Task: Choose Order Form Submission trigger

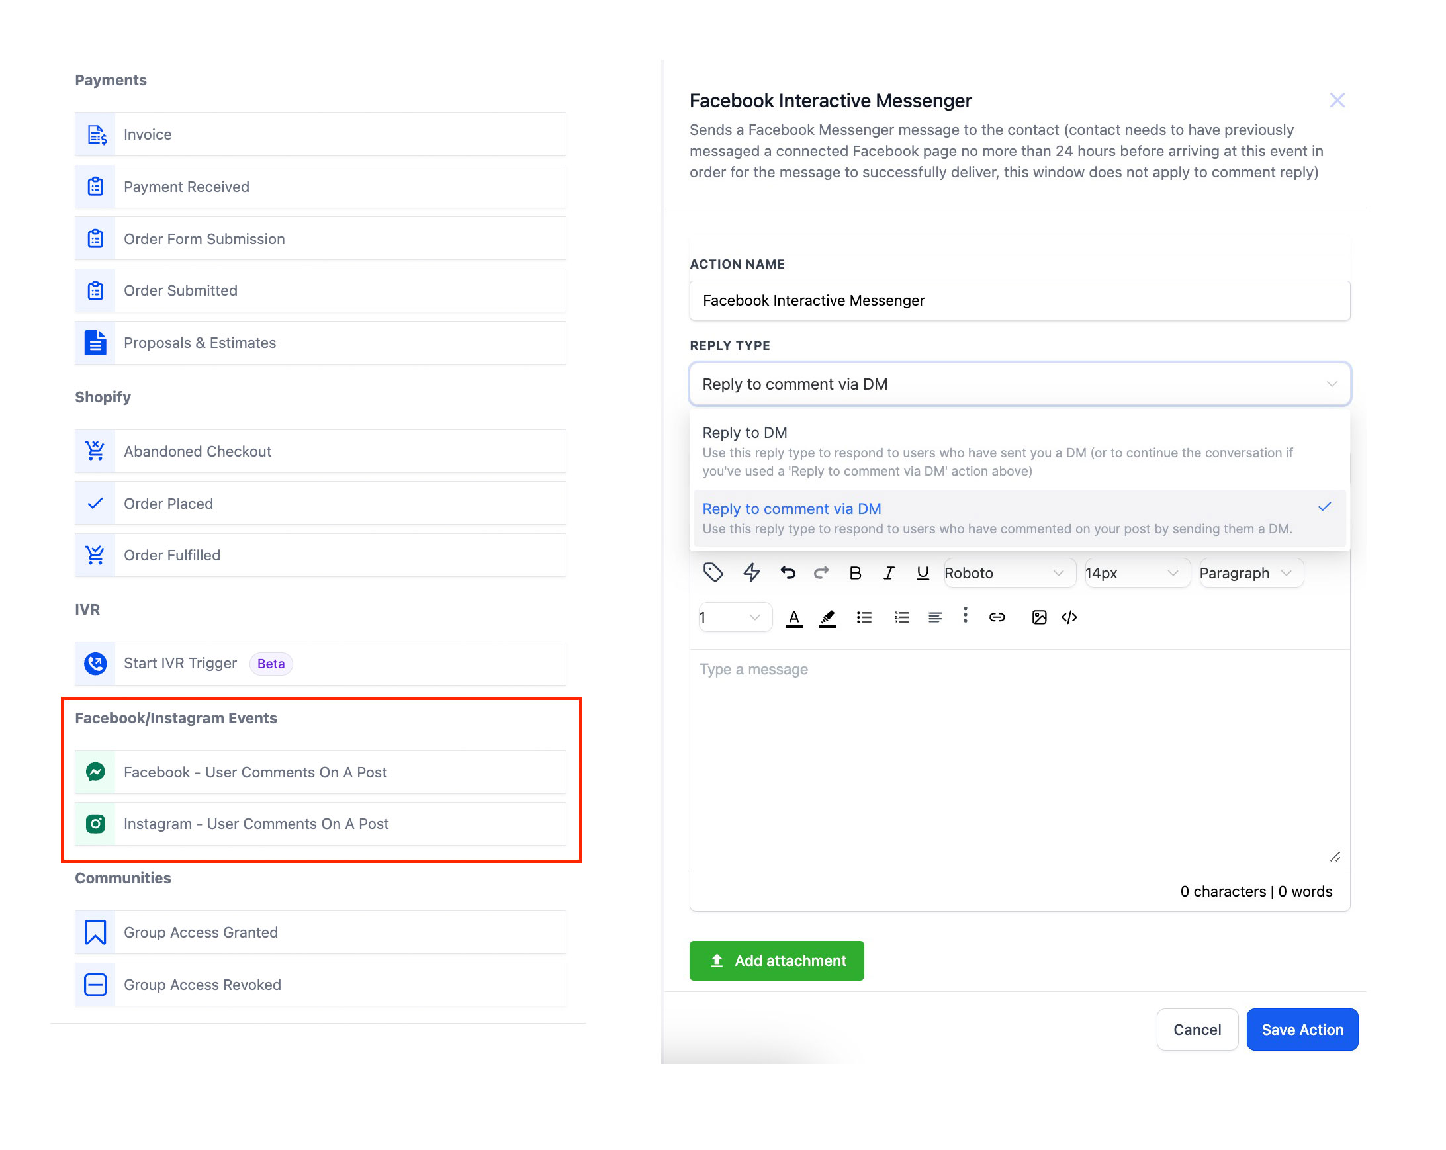Action: point(320,239)
